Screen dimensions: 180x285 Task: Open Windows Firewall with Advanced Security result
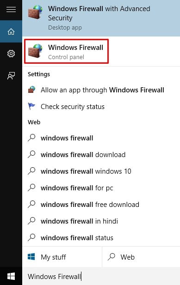point(101,18)
